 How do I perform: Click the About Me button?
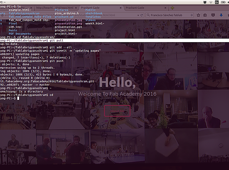coord(117,111)
